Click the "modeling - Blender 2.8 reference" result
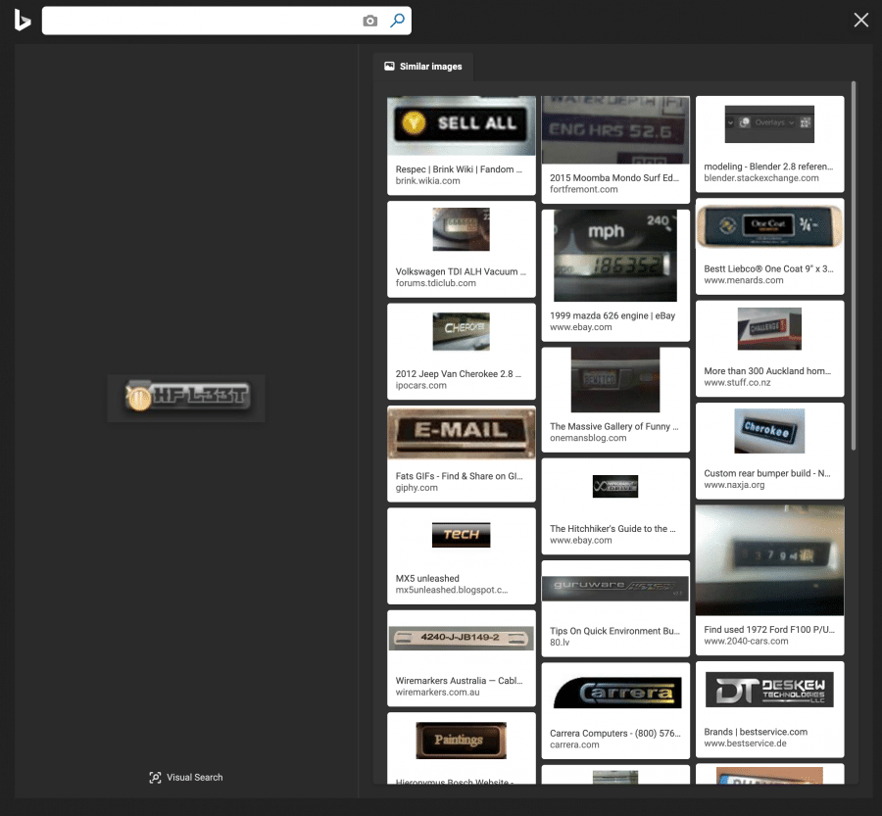This screenshot has height=816, width=882. tap(768, 166)
